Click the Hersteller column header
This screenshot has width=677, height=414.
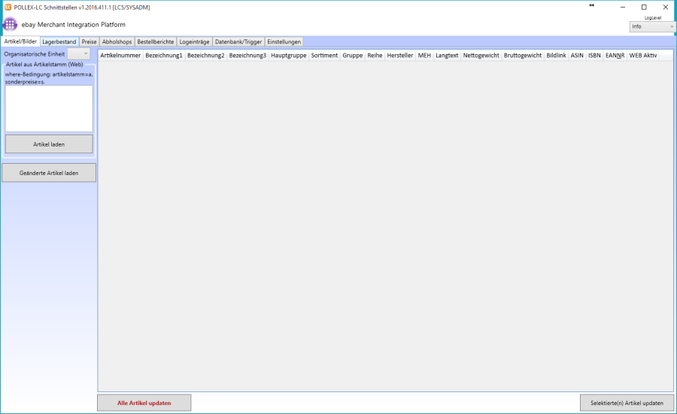399,56
